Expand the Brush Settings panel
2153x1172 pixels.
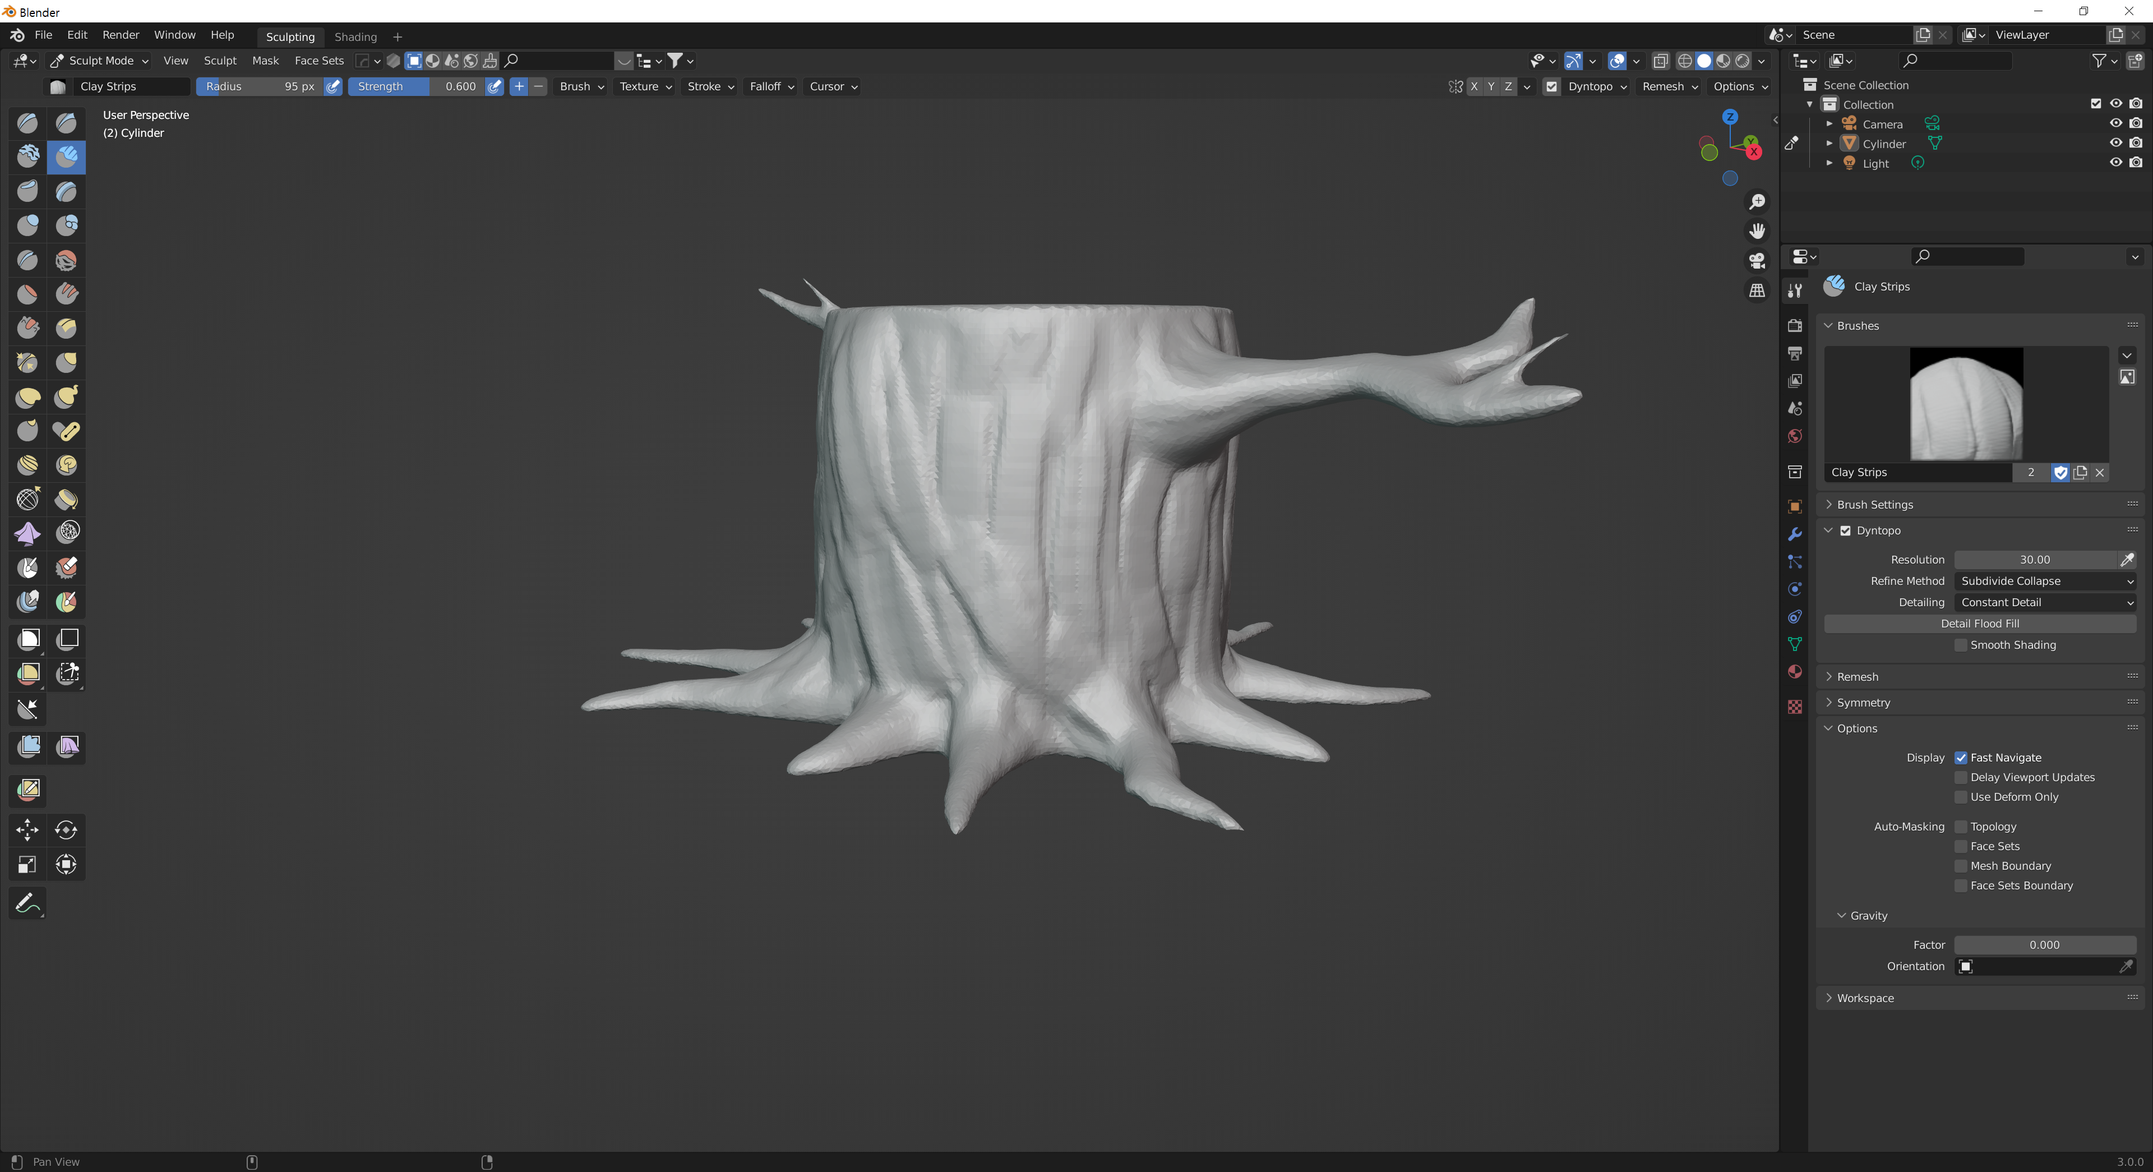click(1875, 504)
